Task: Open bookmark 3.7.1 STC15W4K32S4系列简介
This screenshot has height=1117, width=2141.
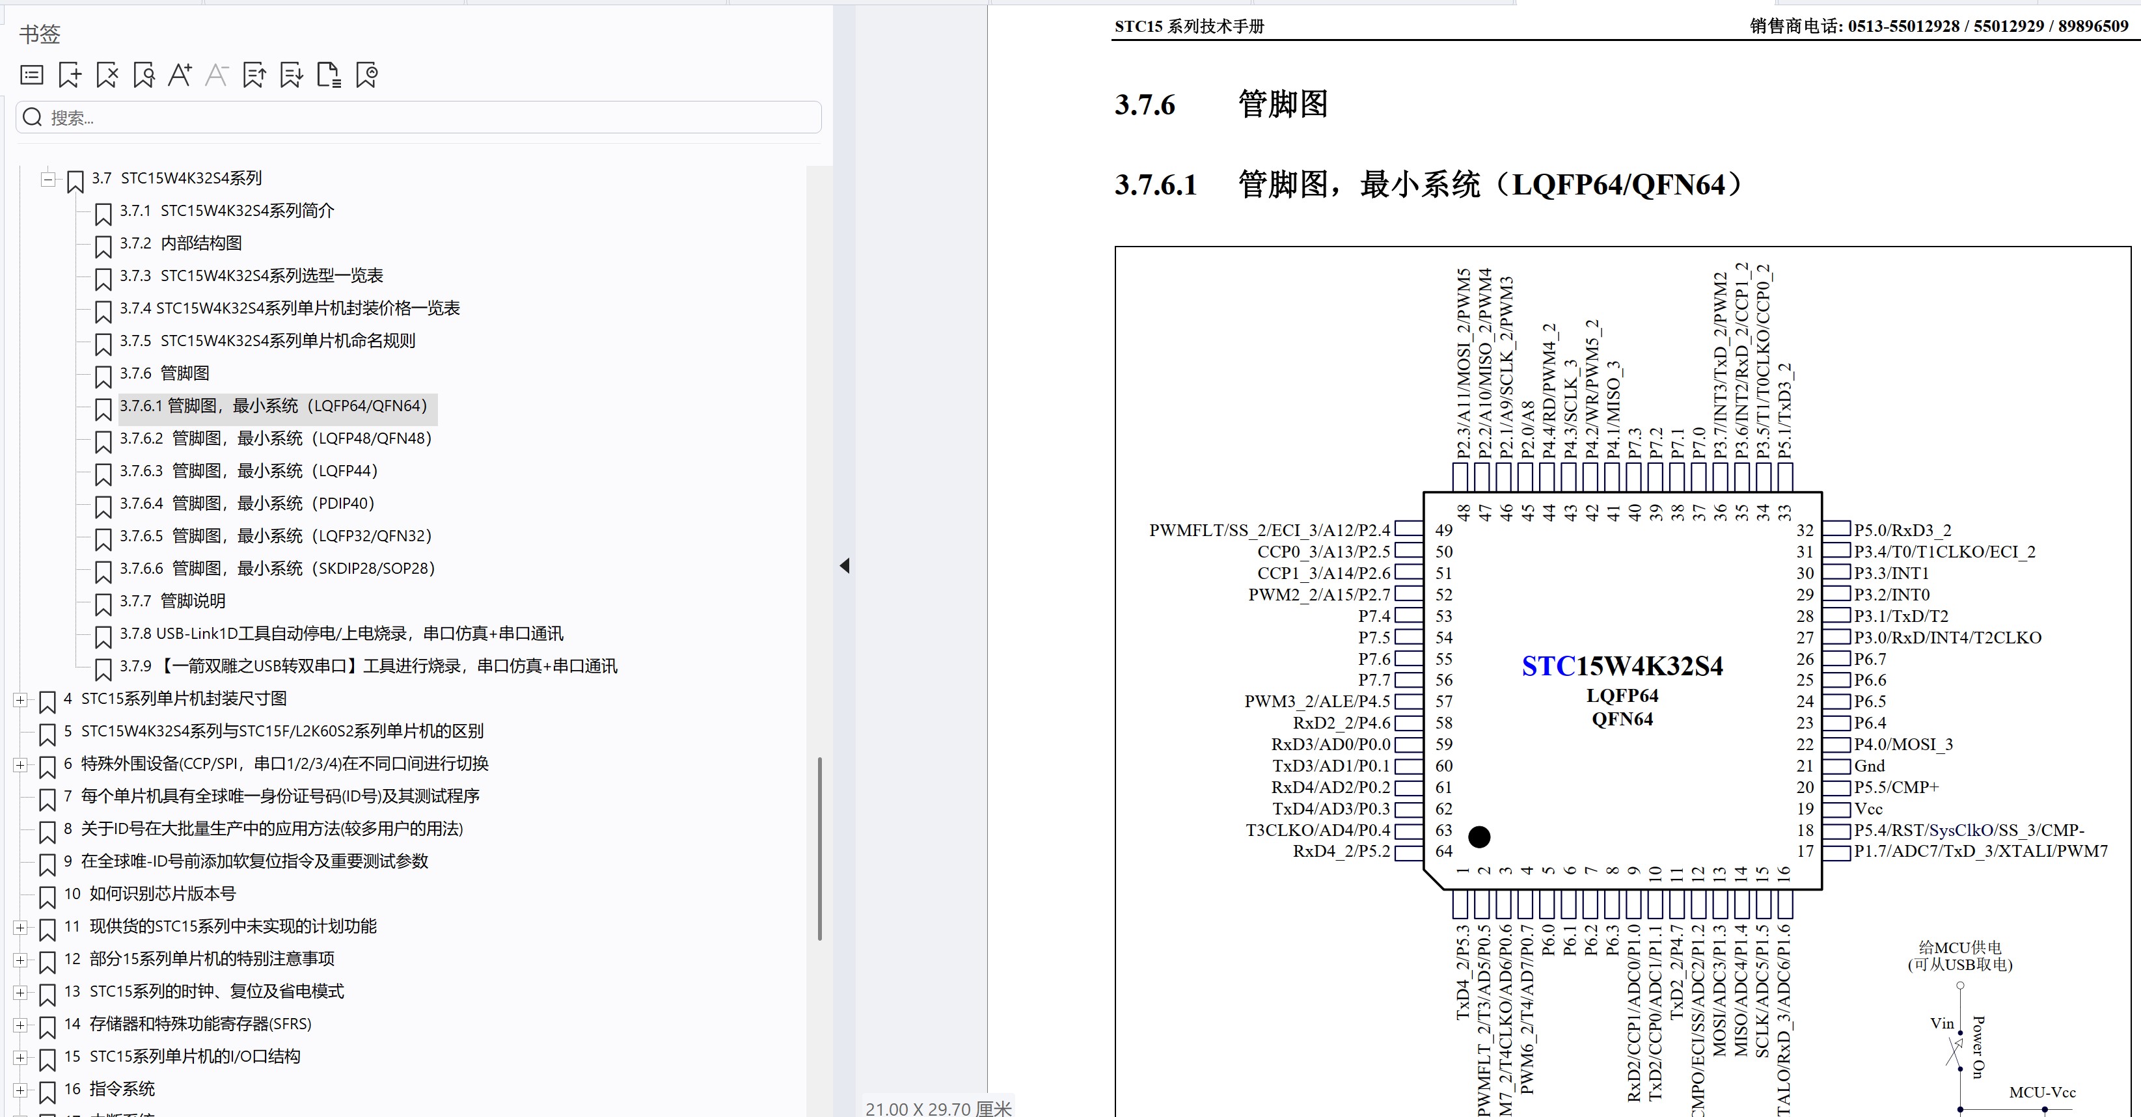Action: tap(227, 210)
